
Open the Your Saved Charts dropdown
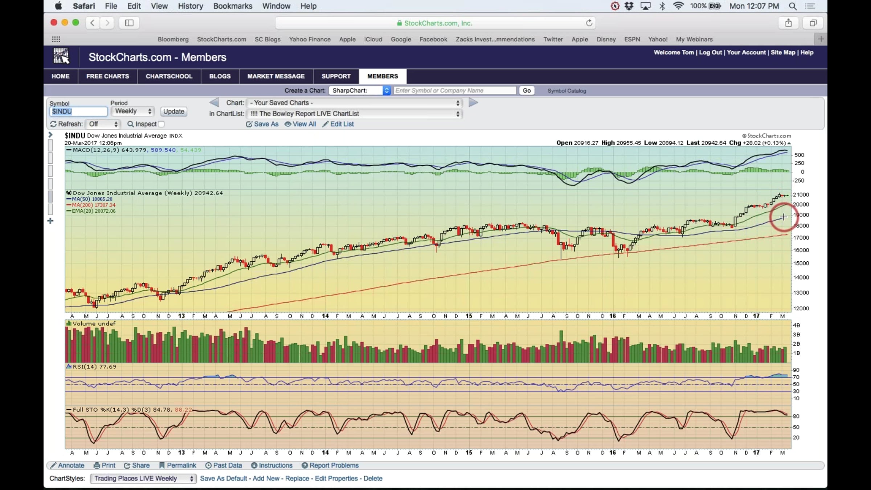coord(354,103)
